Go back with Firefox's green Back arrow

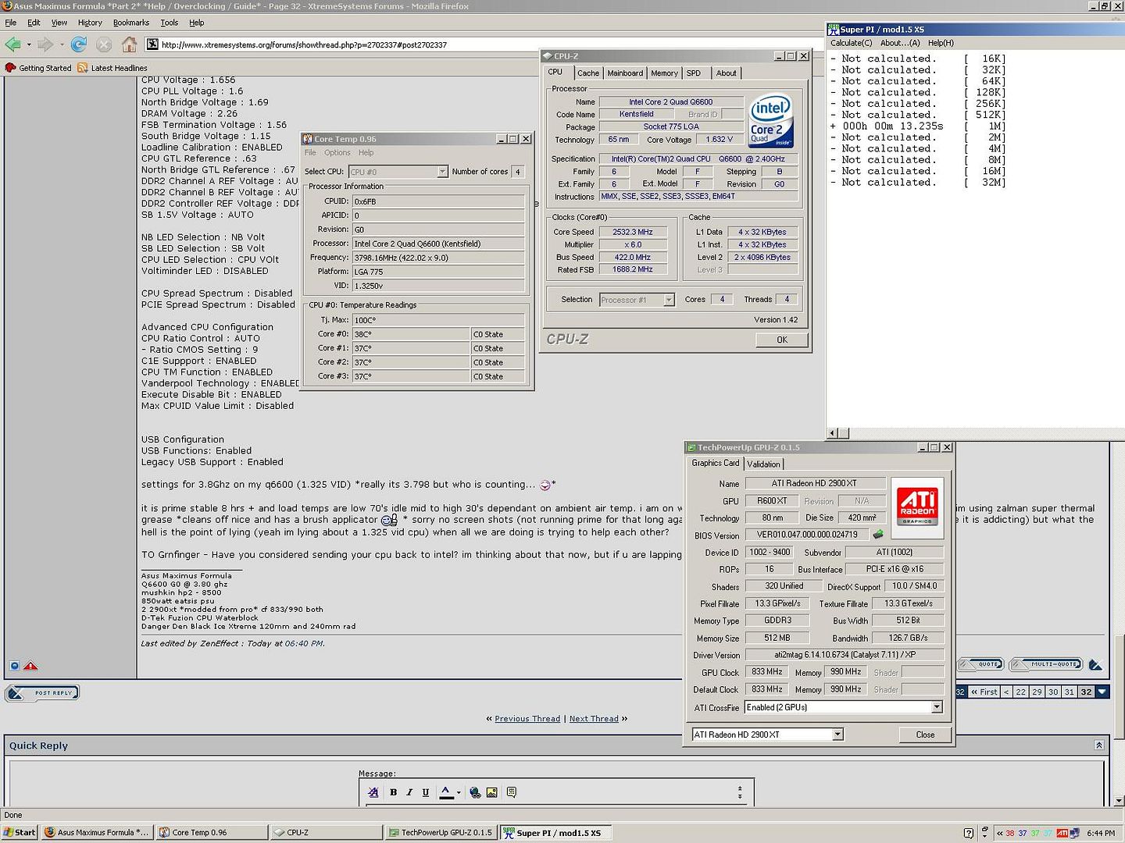point(12,44)
